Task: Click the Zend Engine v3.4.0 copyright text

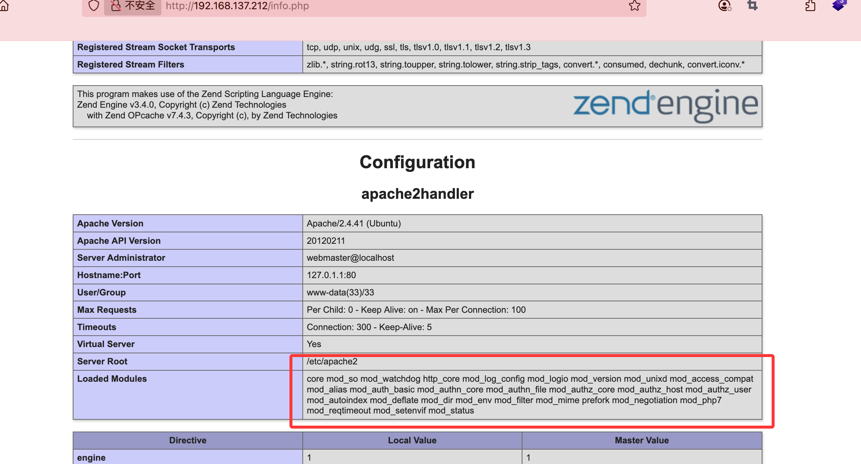Action: [x=182, y=105]
